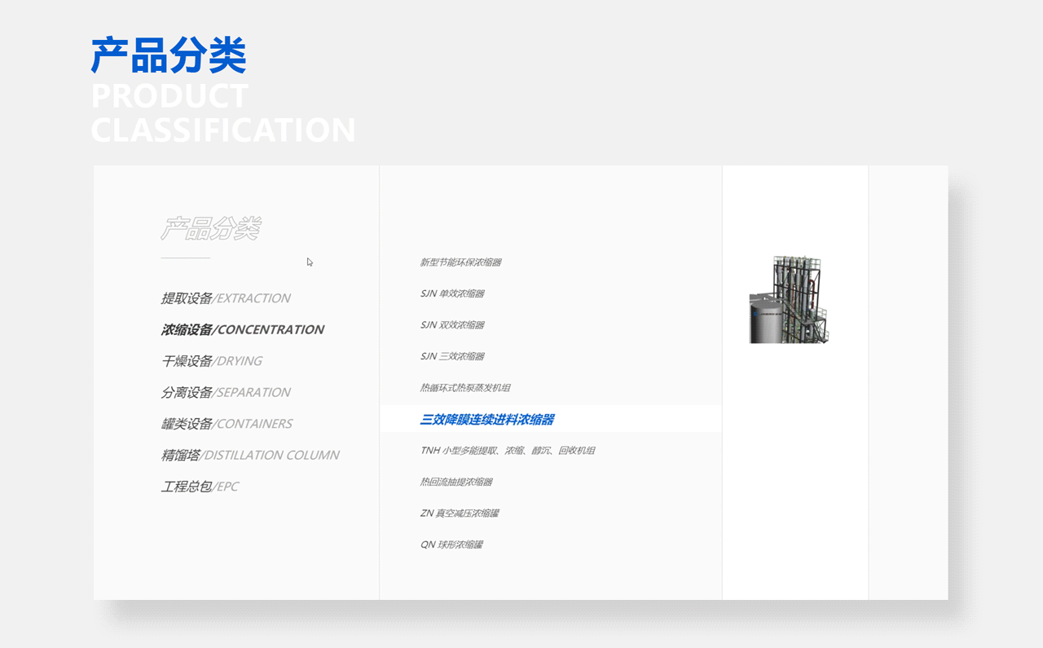Choose the 罐类设备/CONTAINERS category
Viewport: 1043px width, 648px height.
tap(227, 424)
